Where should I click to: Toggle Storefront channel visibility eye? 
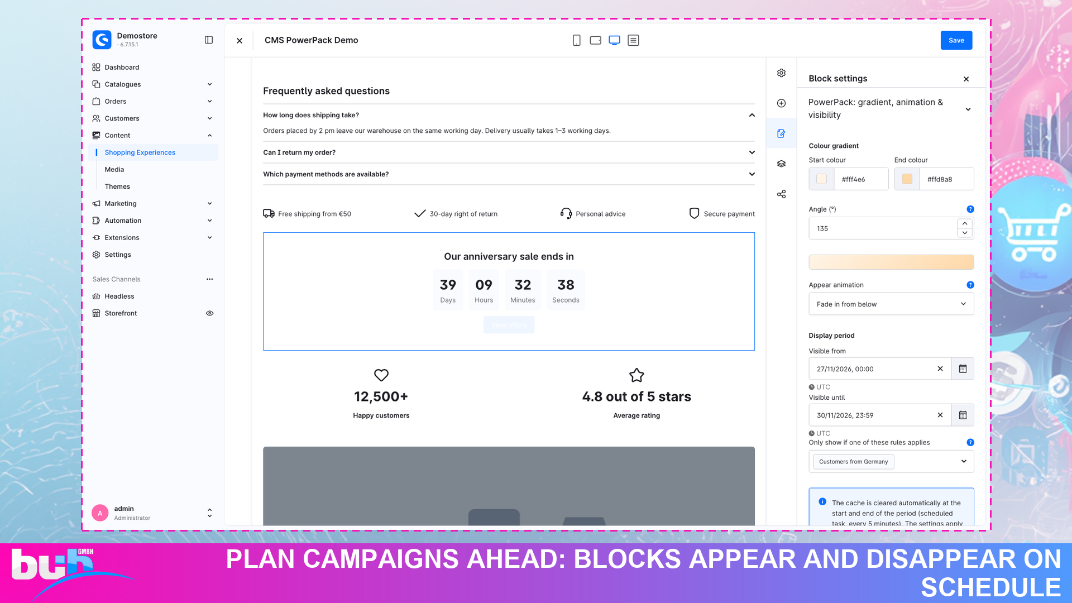click(x=210, y=313)
